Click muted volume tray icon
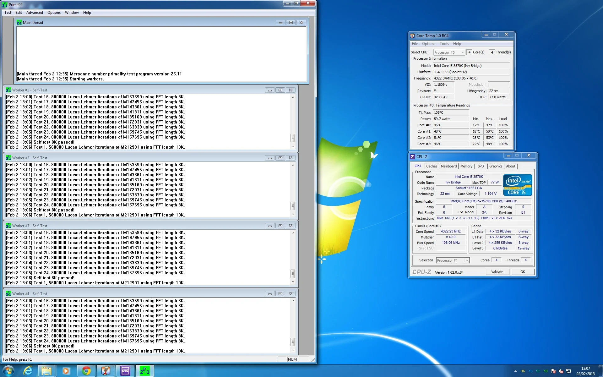The width and height of the screenshot is (603, 377). [x=561, y=371]
